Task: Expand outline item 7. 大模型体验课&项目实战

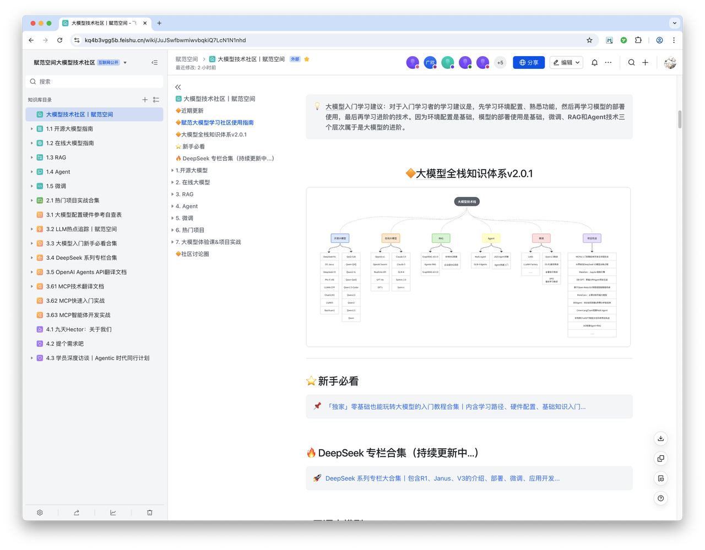Action: click(172, 242)
